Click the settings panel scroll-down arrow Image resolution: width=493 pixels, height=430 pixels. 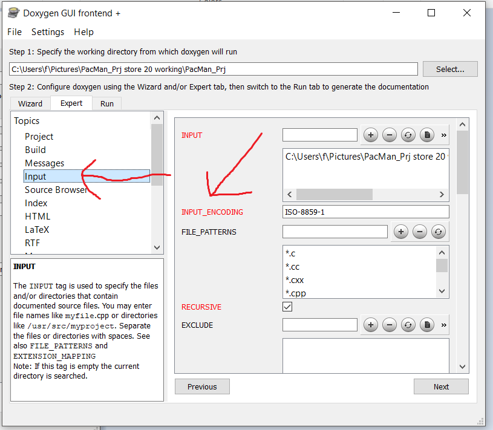click(x=462, y=366)
